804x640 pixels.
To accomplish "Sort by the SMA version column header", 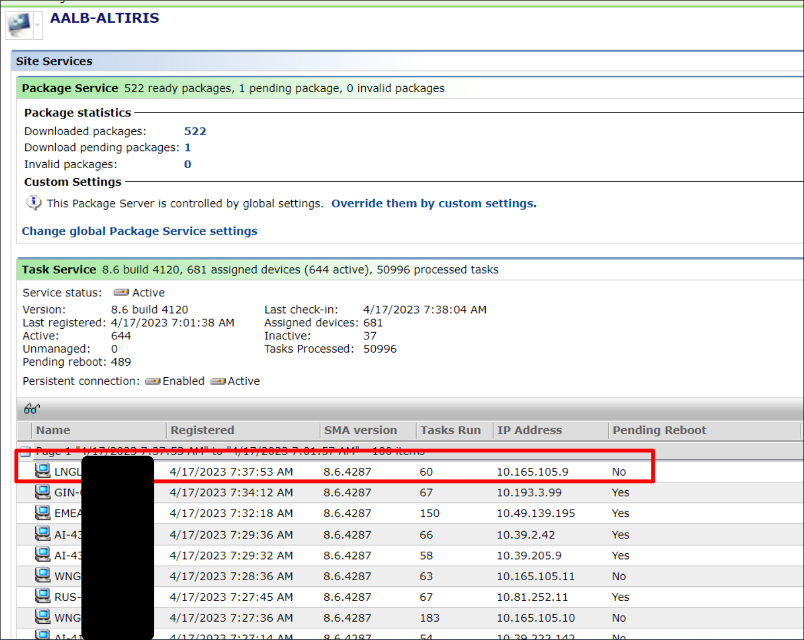I will (368, 430).
